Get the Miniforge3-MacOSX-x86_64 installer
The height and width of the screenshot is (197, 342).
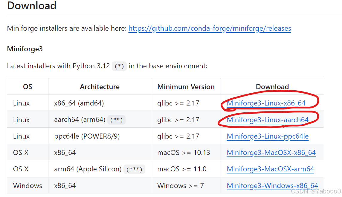[x=271, y=153]
